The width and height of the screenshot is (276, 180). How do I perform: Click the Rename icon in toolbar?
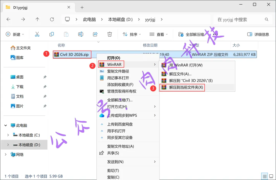click(80, 34)
